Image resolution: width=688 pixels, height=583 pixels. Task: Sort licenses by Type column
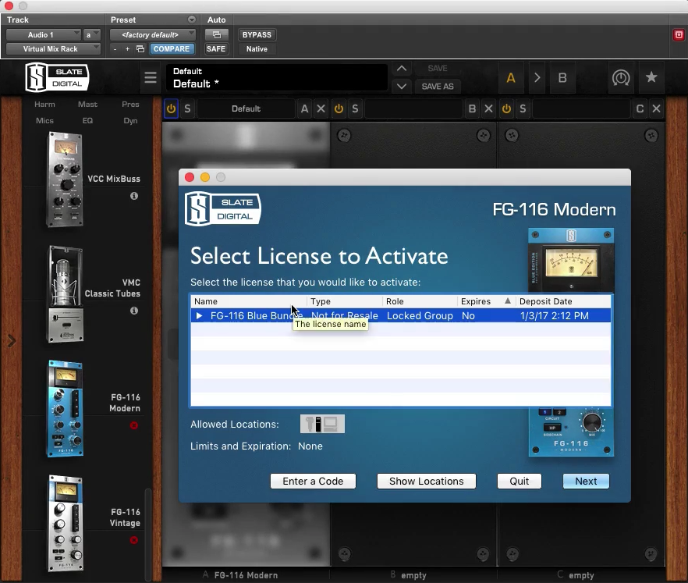(345, 301)
